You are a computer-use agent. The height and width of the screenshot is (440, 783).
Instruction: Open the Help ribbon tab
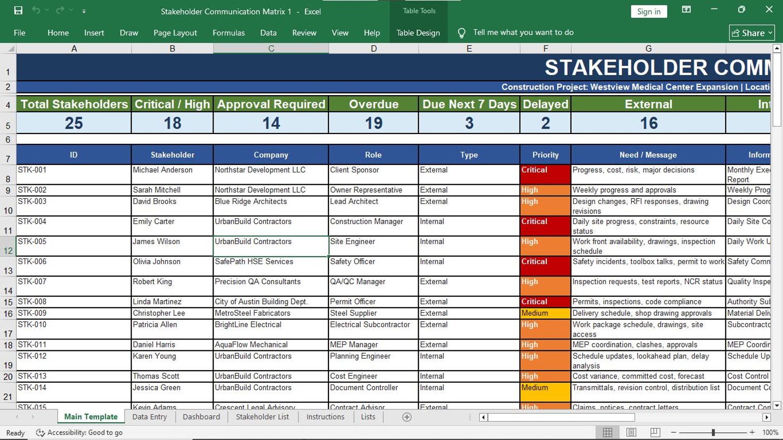pos(372,33)
